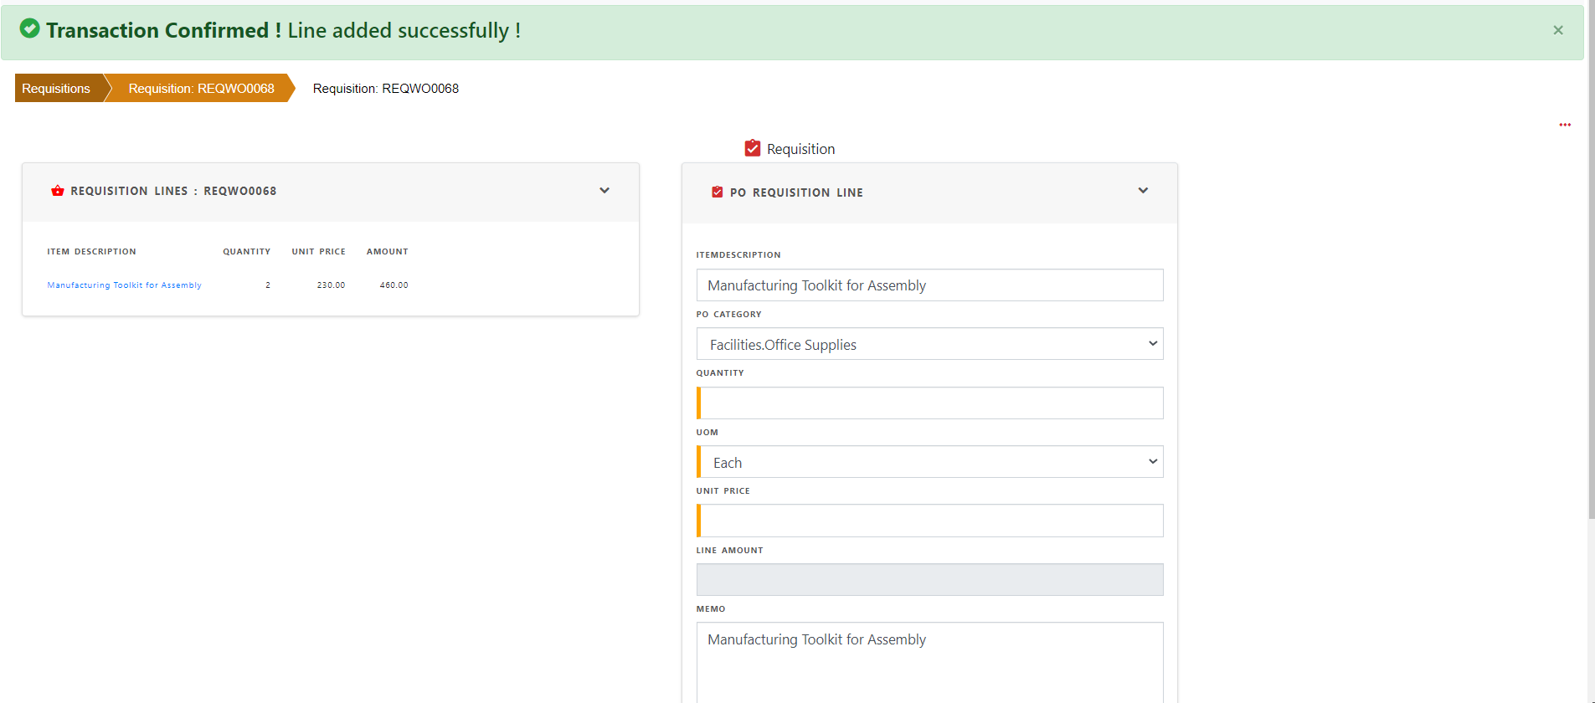The height and width of the screenshot is (703, 1595).
Task: Click the "Line added successfully !" message text
Action: tap(404, 30)
